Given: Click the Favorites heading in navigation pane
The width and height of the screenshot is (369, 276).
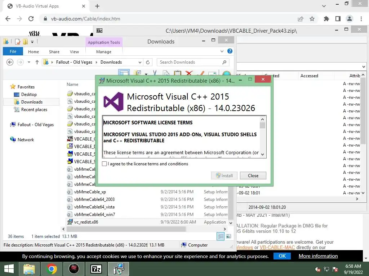Looking at the screenshot, I should [26, 87].
